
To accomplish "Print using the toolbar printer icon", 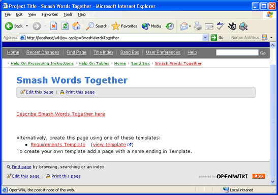I will point(198,26).
